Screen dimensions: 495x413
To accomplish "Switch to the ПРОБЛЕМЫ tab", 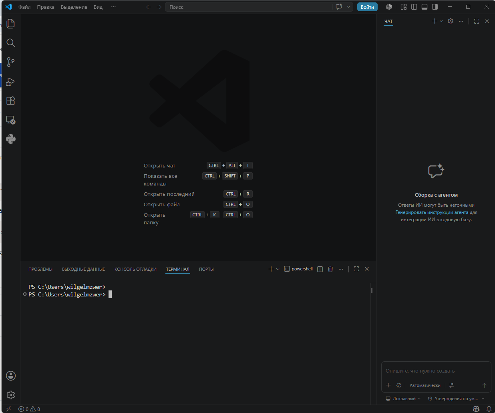I will (x=40, y=269).
